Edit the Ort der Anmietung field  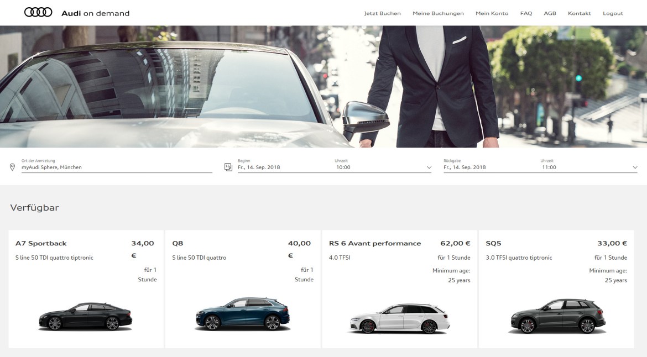point(117,167)
